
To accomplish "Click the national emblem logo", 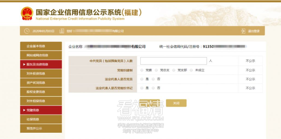I will point(27,13).
